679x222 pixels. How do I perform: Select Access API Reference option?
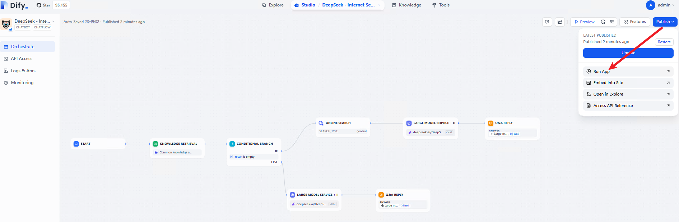point(628,106)
